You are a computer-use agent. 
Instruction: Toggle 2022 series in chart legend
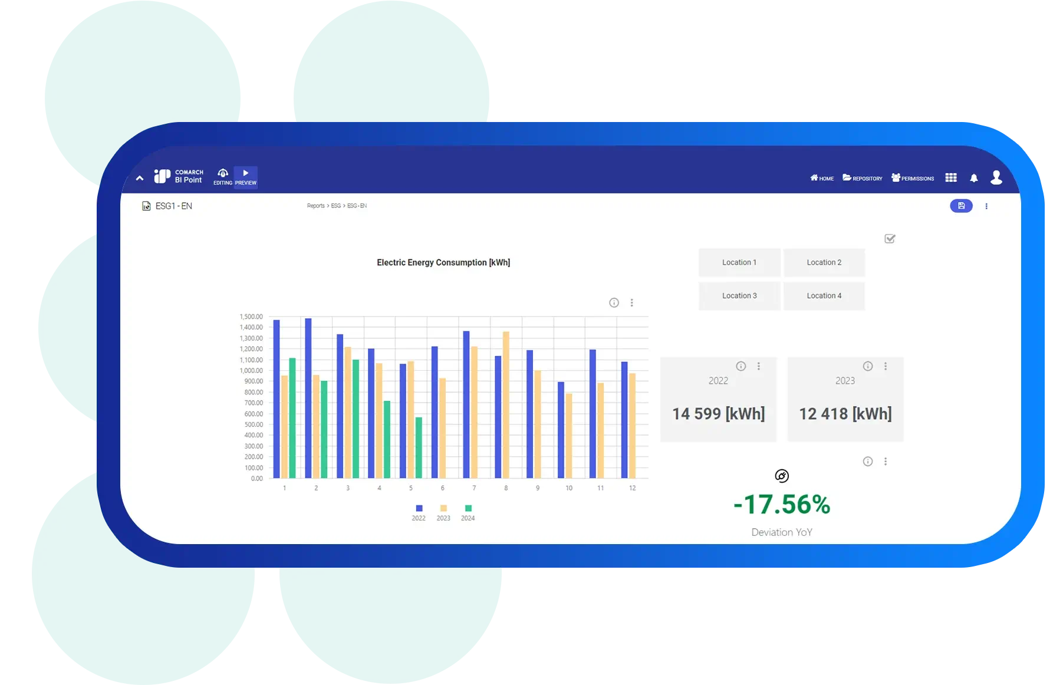tap(419, 509)
